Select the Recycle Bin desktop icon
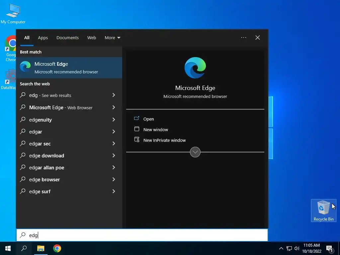This screenshot has width=340, height=255. point(323,211)
